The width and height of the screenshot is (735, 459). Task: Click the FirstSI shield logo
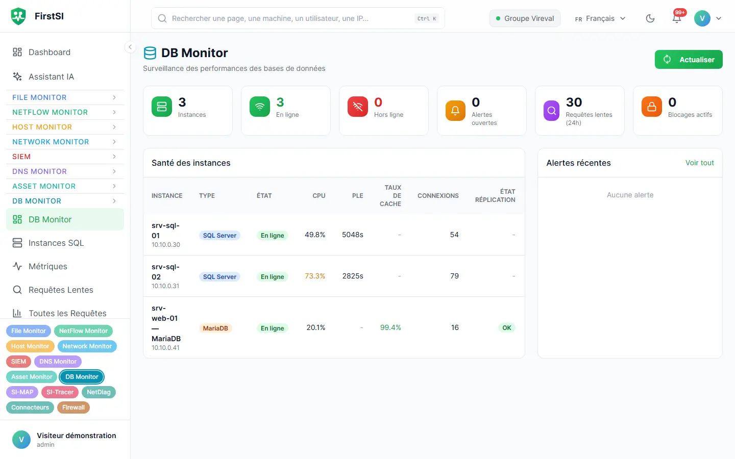pos(18,16)
